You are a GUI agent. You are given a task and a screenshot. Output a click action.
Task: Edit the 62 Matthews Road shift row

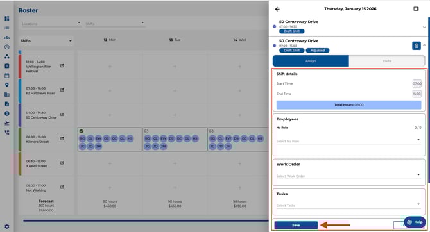[62, 90]
